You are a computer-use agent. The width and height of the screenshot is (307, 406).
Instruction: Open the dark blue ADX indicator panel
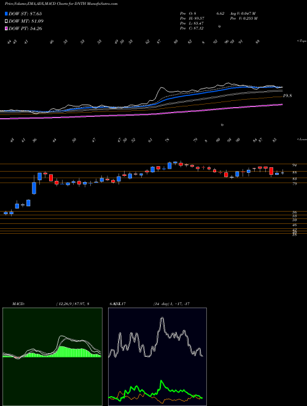(157, 357)
